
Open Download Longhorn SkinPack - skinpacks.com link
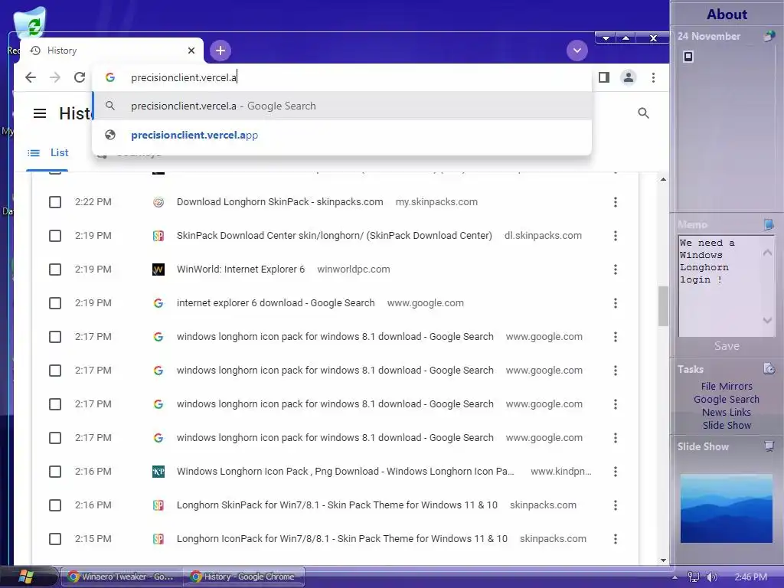point(280,202)
